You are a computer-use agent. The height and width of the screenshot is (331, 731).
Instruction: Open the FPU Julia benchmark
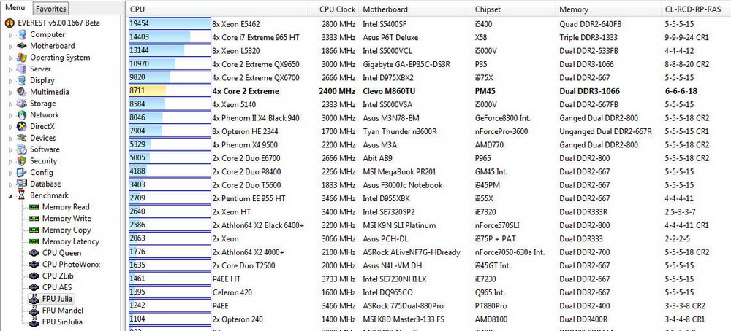(58, 299)
